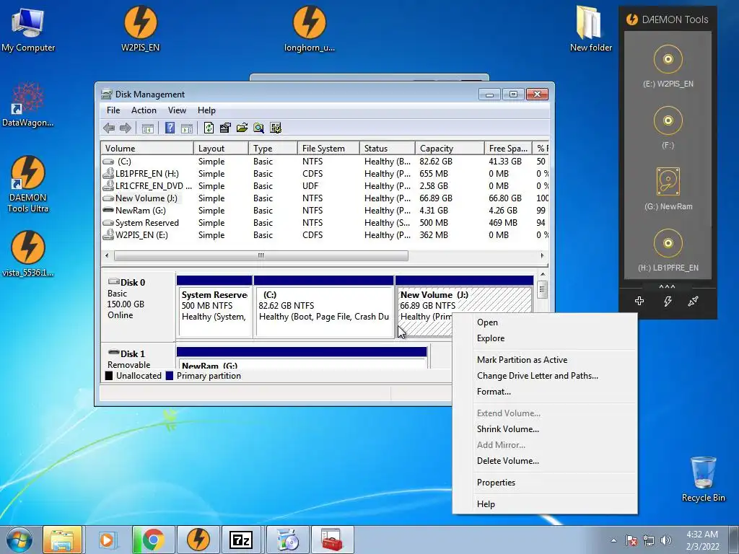The height and width of the screenshot is (554, 739).
Task: Open the Start menu button
Action: coord(19,540)
